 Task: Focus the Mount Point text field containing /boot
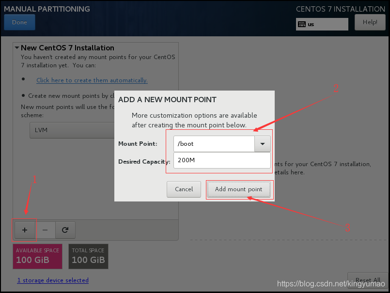[x=214, y=144]
